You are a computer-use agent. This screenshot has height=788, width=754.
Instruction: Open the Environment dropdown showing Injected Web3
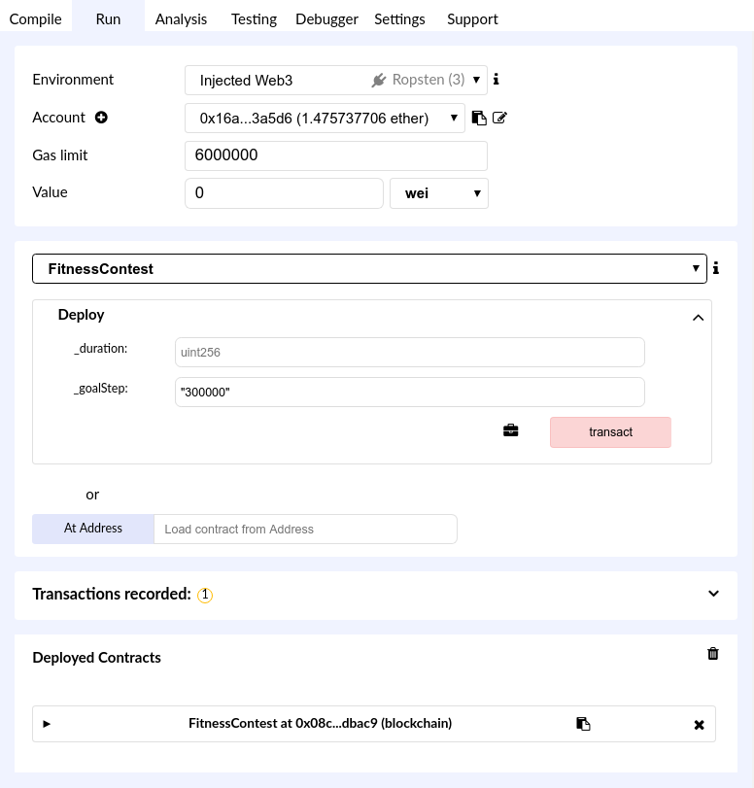tap(336, 80)
